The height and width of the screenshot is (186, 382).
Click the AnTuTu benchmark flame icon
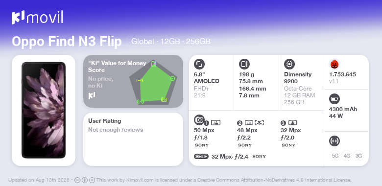pyautogui.click(x=334, y=64)
